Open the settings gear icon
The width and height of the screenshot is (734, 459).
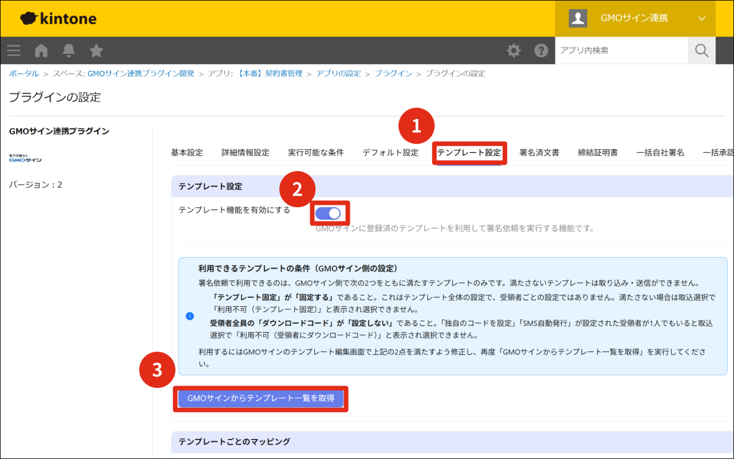(514, 50)
